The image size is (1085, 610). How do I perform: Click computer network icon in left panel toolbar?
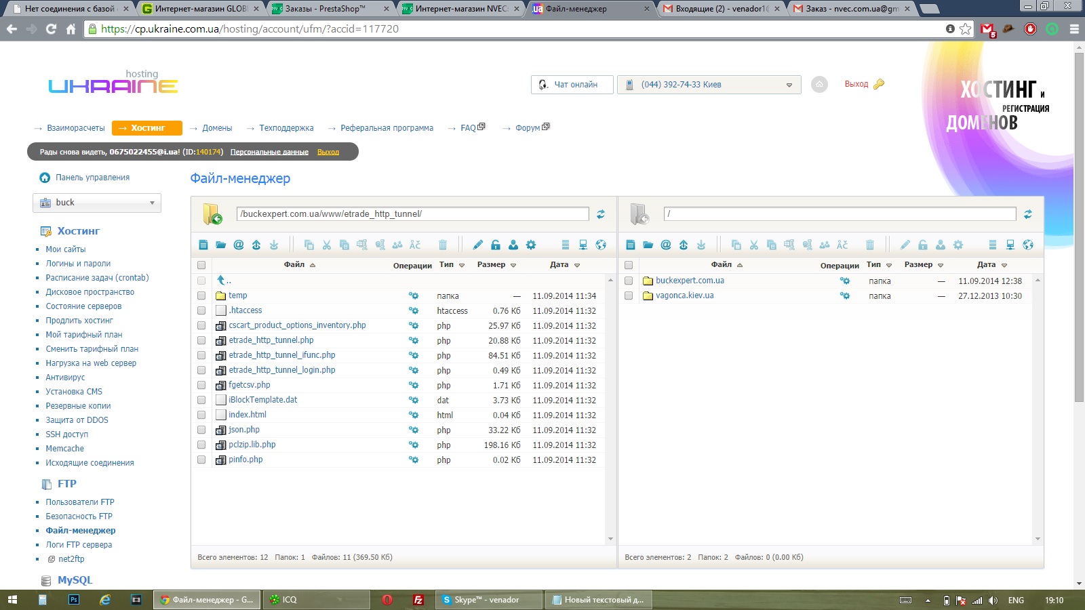pyautogui.click(x=583, y=245)
